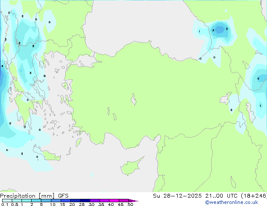Image resolution: width=267 pixels, height=206 pixels.
Task: Click the '0.1' legend scale label
Action: point(5,204)
